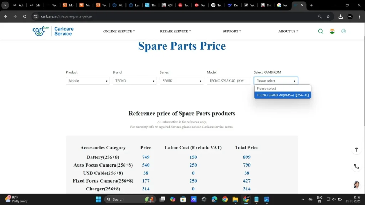Click the address bar URL carlcare.in
Viewport: 365px width, 205px height.
67,16
